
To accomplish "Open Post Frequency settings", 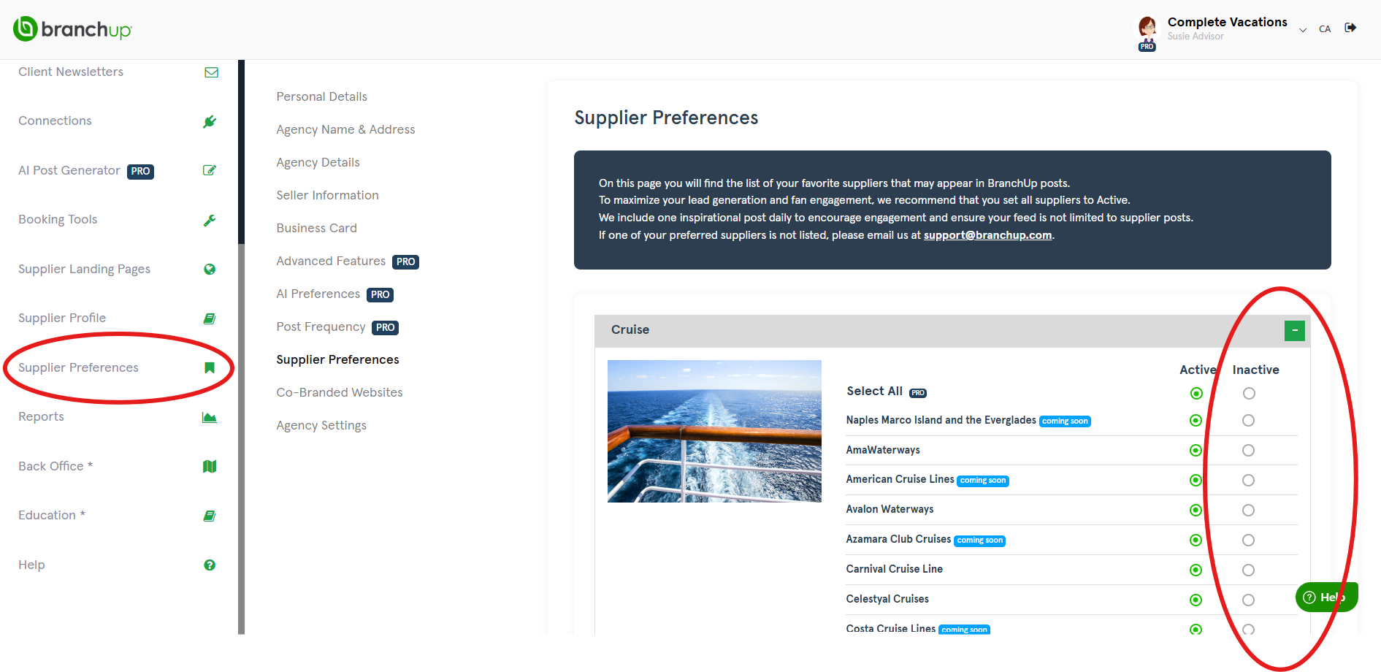I will pos(321,327).
